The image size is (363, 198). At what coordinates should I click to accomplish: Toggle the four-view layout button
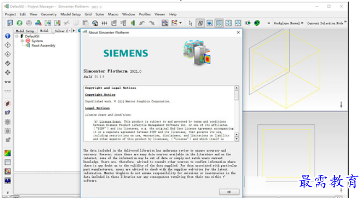[x=219, y=23]
